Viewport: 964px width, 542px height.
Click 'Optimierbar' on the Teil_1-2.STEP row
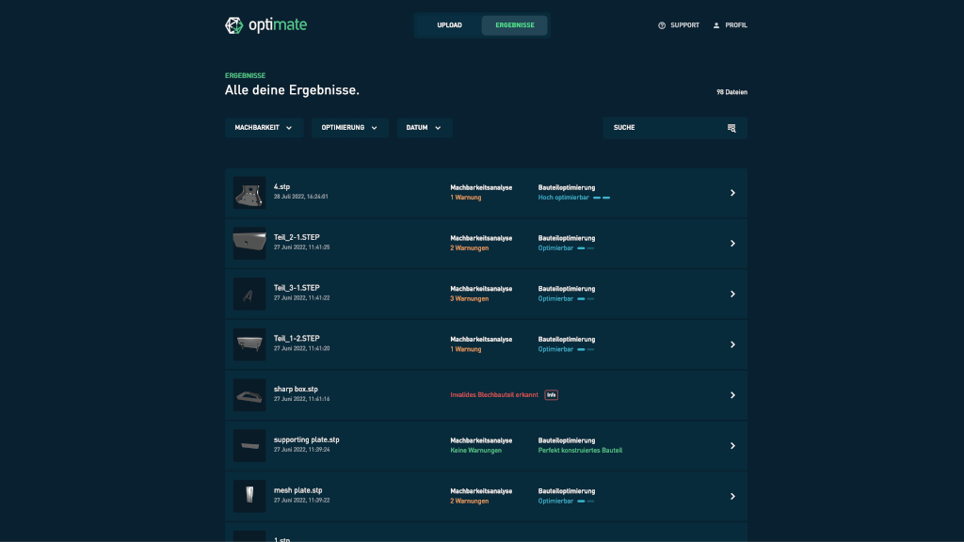tap(555, 349)
